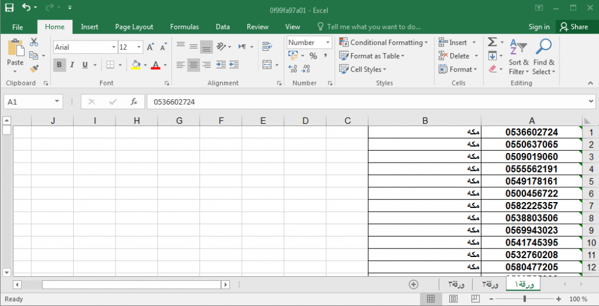This screenshot has height=306, width=599.
Task: Click the Orientation text angle icon
Action: pyautogui.click(x=221, y=47)
